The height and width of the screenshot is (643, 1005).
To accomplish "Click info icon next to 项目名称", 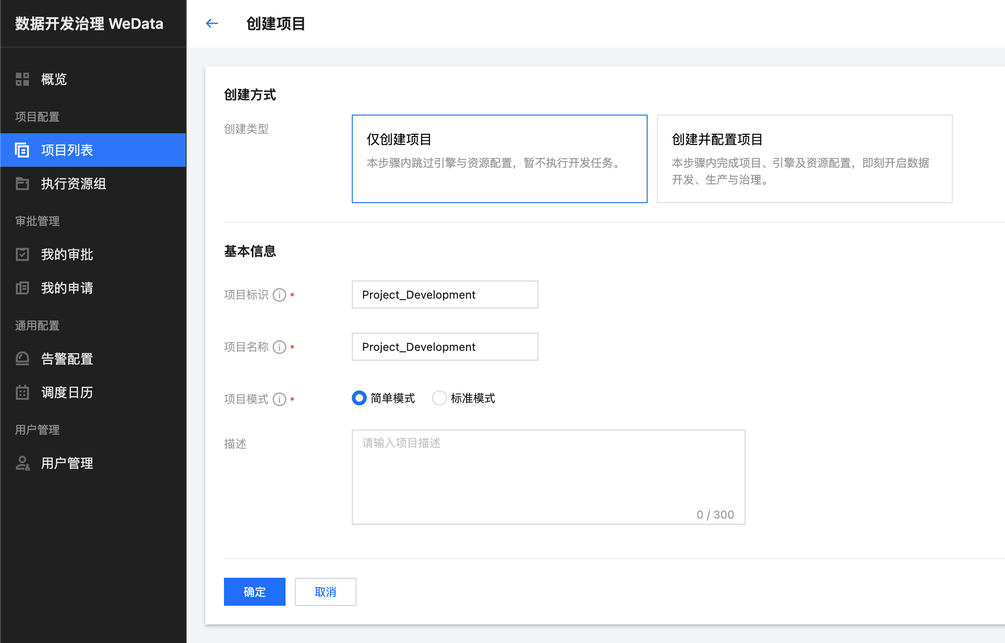I will pyautogui.click(x=279, y=347).
